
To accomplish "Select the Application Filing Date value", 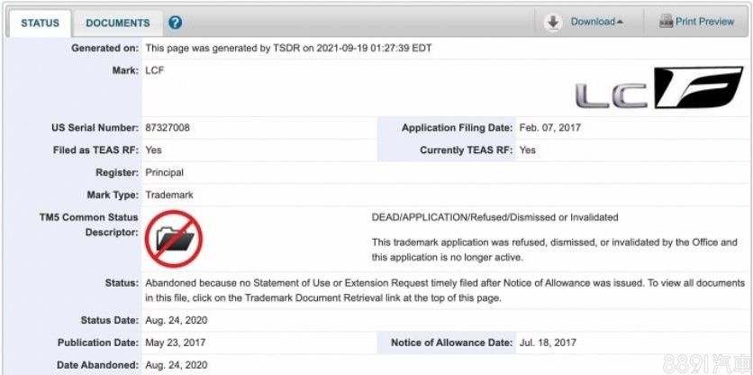I will click(549, 128).
